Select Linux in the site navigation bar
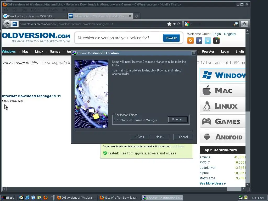The height and width of the screenshot is (201, 268). coord(39,52)
